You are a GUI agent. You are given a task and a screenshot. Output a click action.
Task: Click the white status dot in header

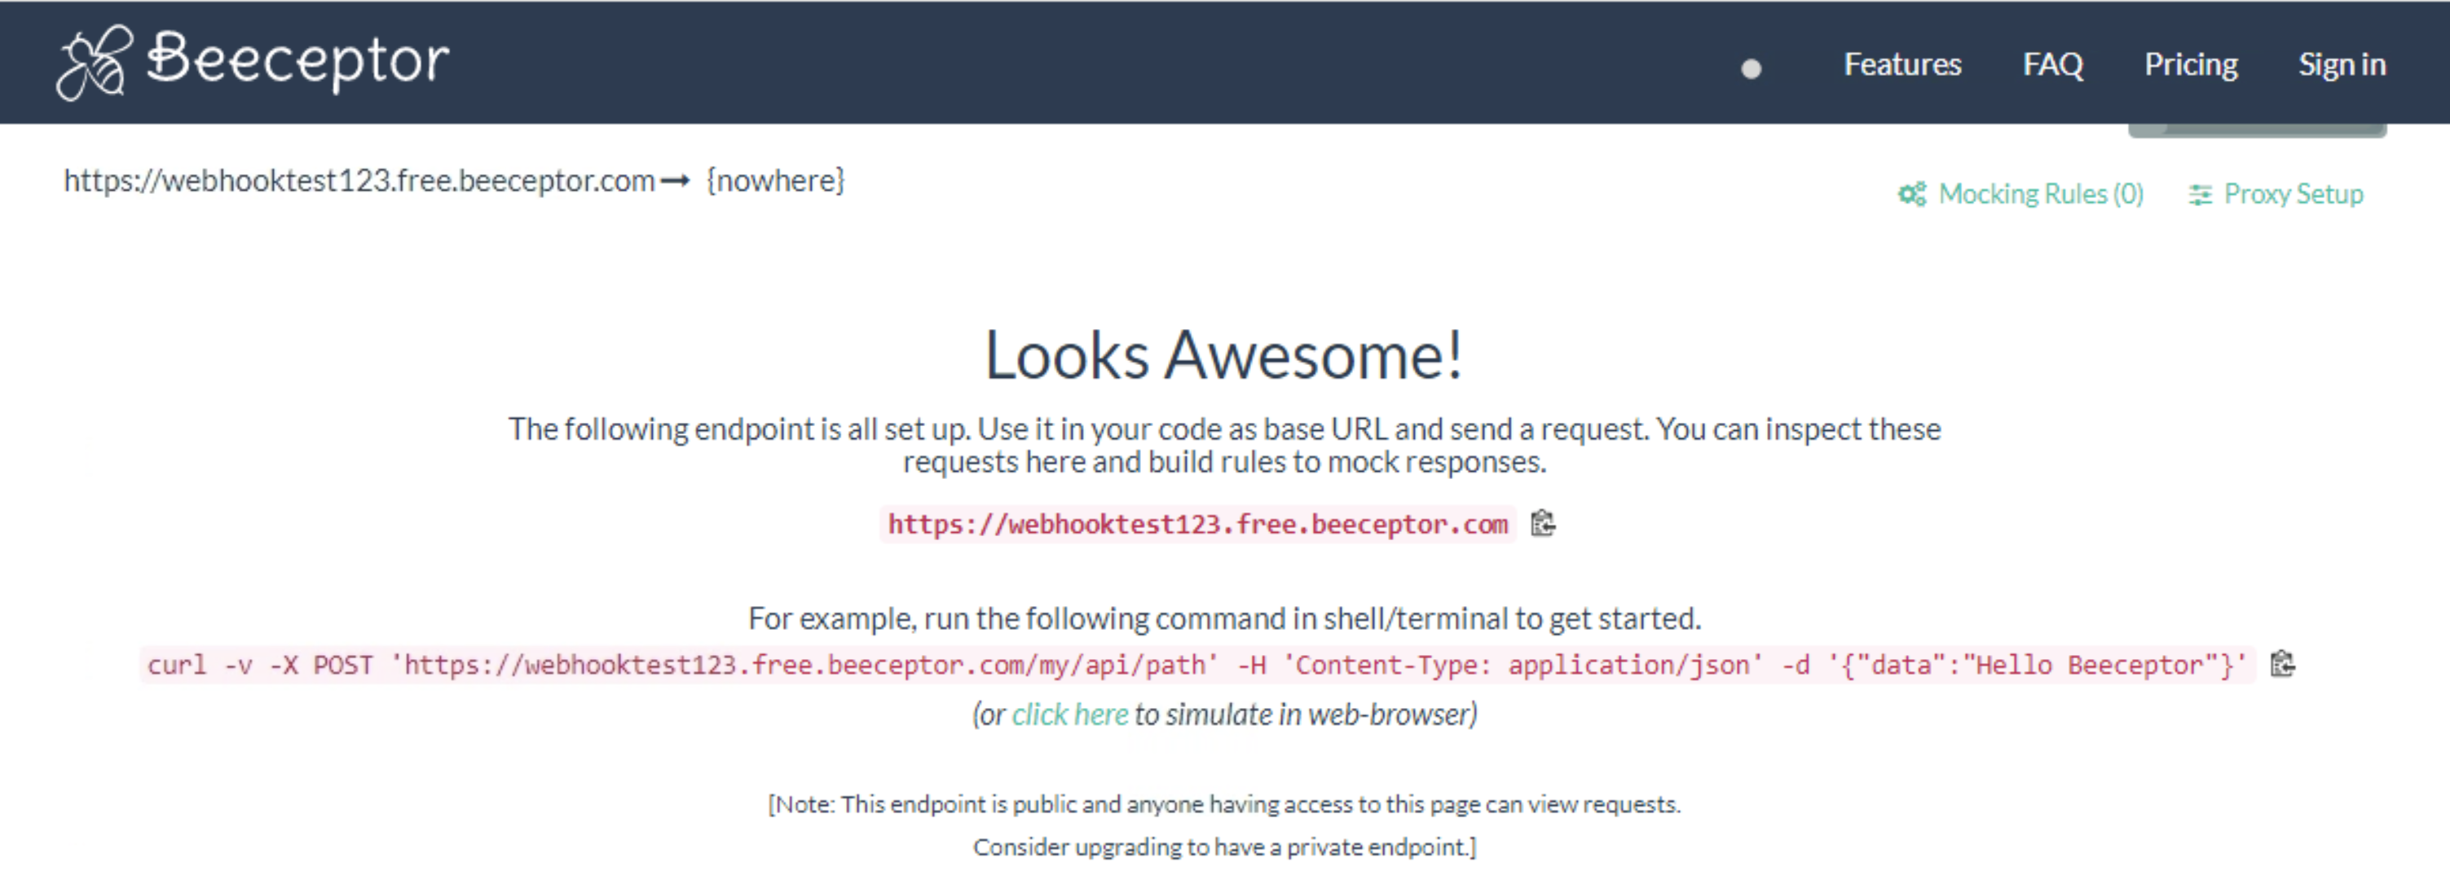1751,68
